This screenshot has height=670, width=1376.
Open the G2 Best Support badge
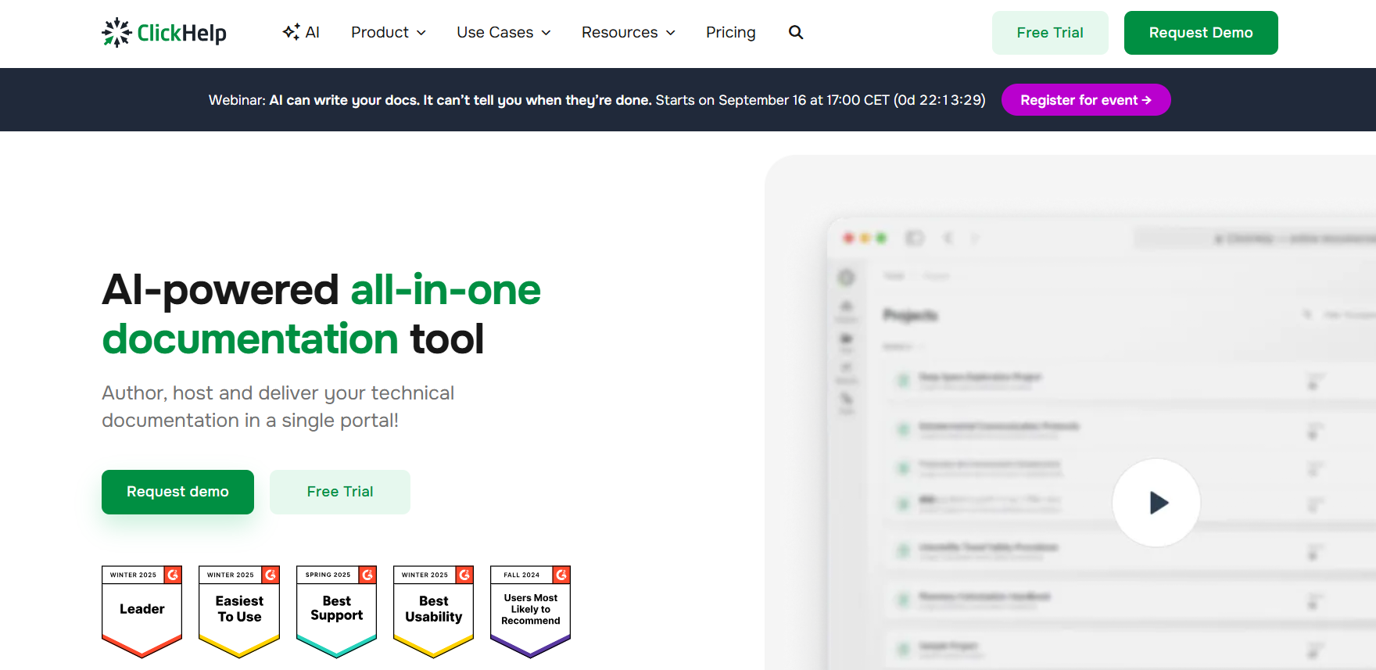tap(337, 611)
